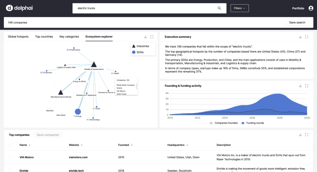Click the Save search button
Viewport: 317px width, 172px height.
[x=297, y=23]
